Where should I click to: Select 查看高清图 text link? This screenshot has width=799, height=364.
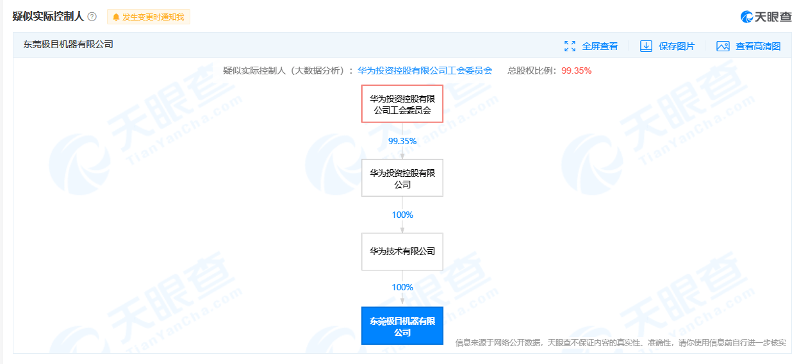[758, 46]
